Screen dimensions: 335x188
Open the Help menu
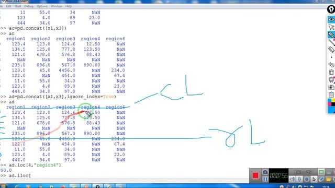(69, 6)
